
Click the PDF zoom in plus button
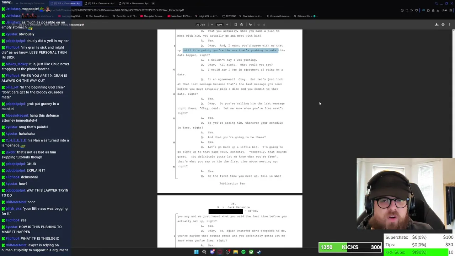click(227, 25)
